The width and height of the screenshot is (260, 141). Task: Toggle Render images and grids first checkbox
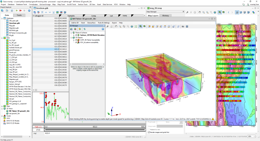[x=149, y=132]
